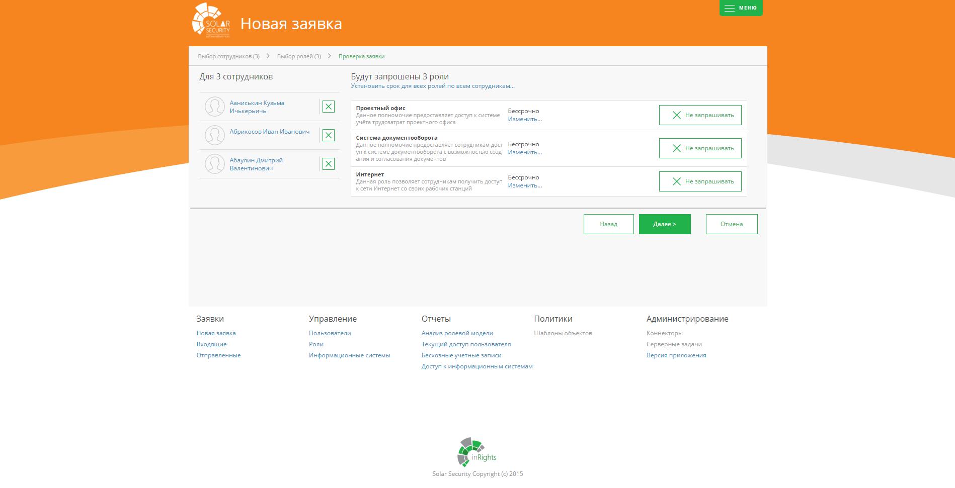Go to breadcrumb step Выбор сотрудников (3)

pos(229,56)
